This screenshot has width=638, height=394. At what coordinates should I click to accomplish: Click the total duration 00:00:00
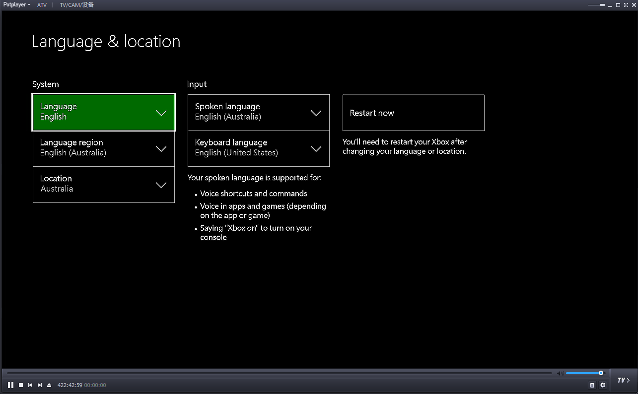[x=95, y=385]
